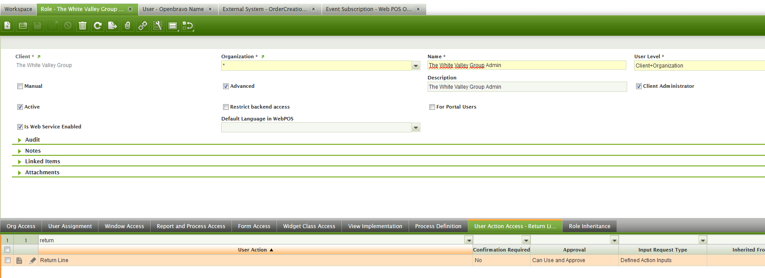Close the Event Subscription tab

(x=418, y=9)
